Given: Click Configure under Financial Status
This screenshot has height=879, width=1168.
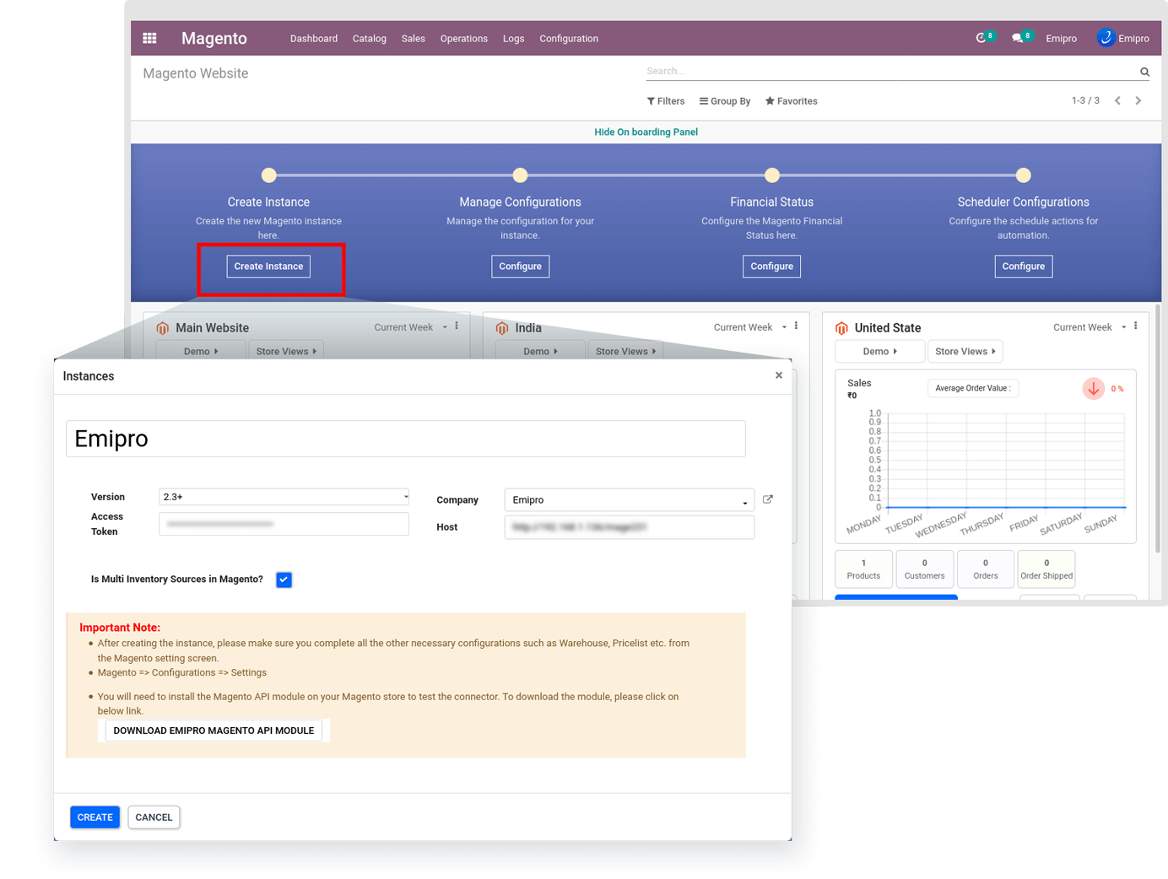Looking at the screenshot, I should [771, 267].
